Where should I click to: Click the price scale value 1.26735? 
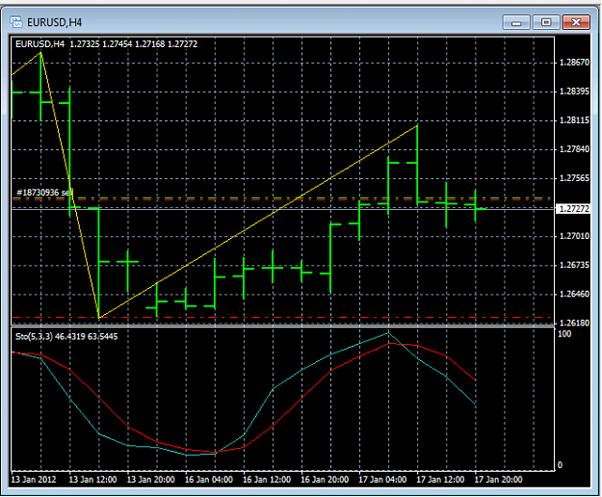point(574,265)
